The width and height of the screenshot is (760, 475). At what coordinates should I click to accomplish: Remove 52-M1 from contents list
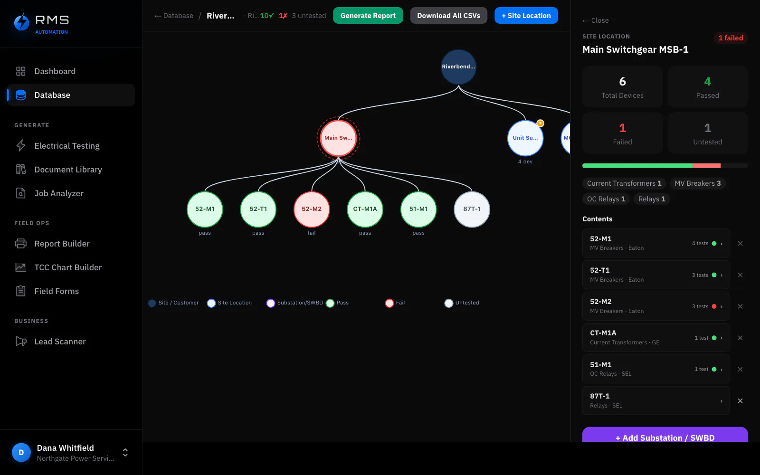(740, 244)
